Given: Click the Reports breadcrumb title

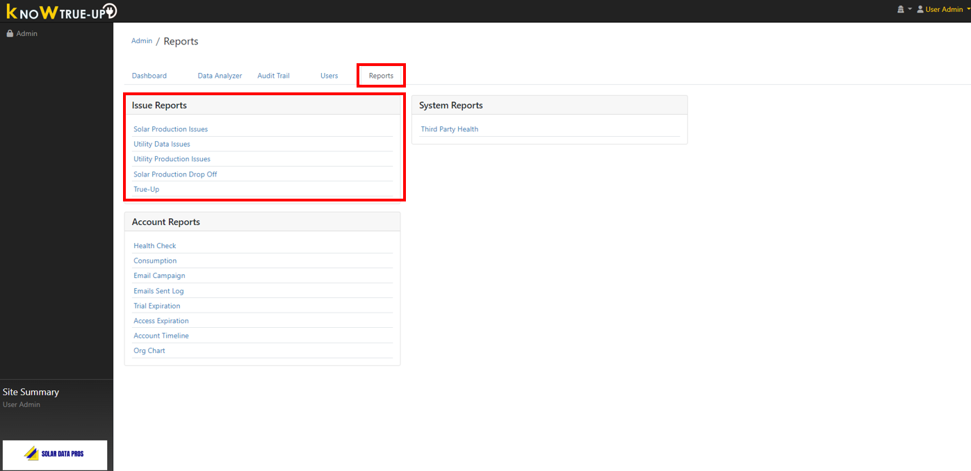Looking at the screenshot, I should click(181, 42).
